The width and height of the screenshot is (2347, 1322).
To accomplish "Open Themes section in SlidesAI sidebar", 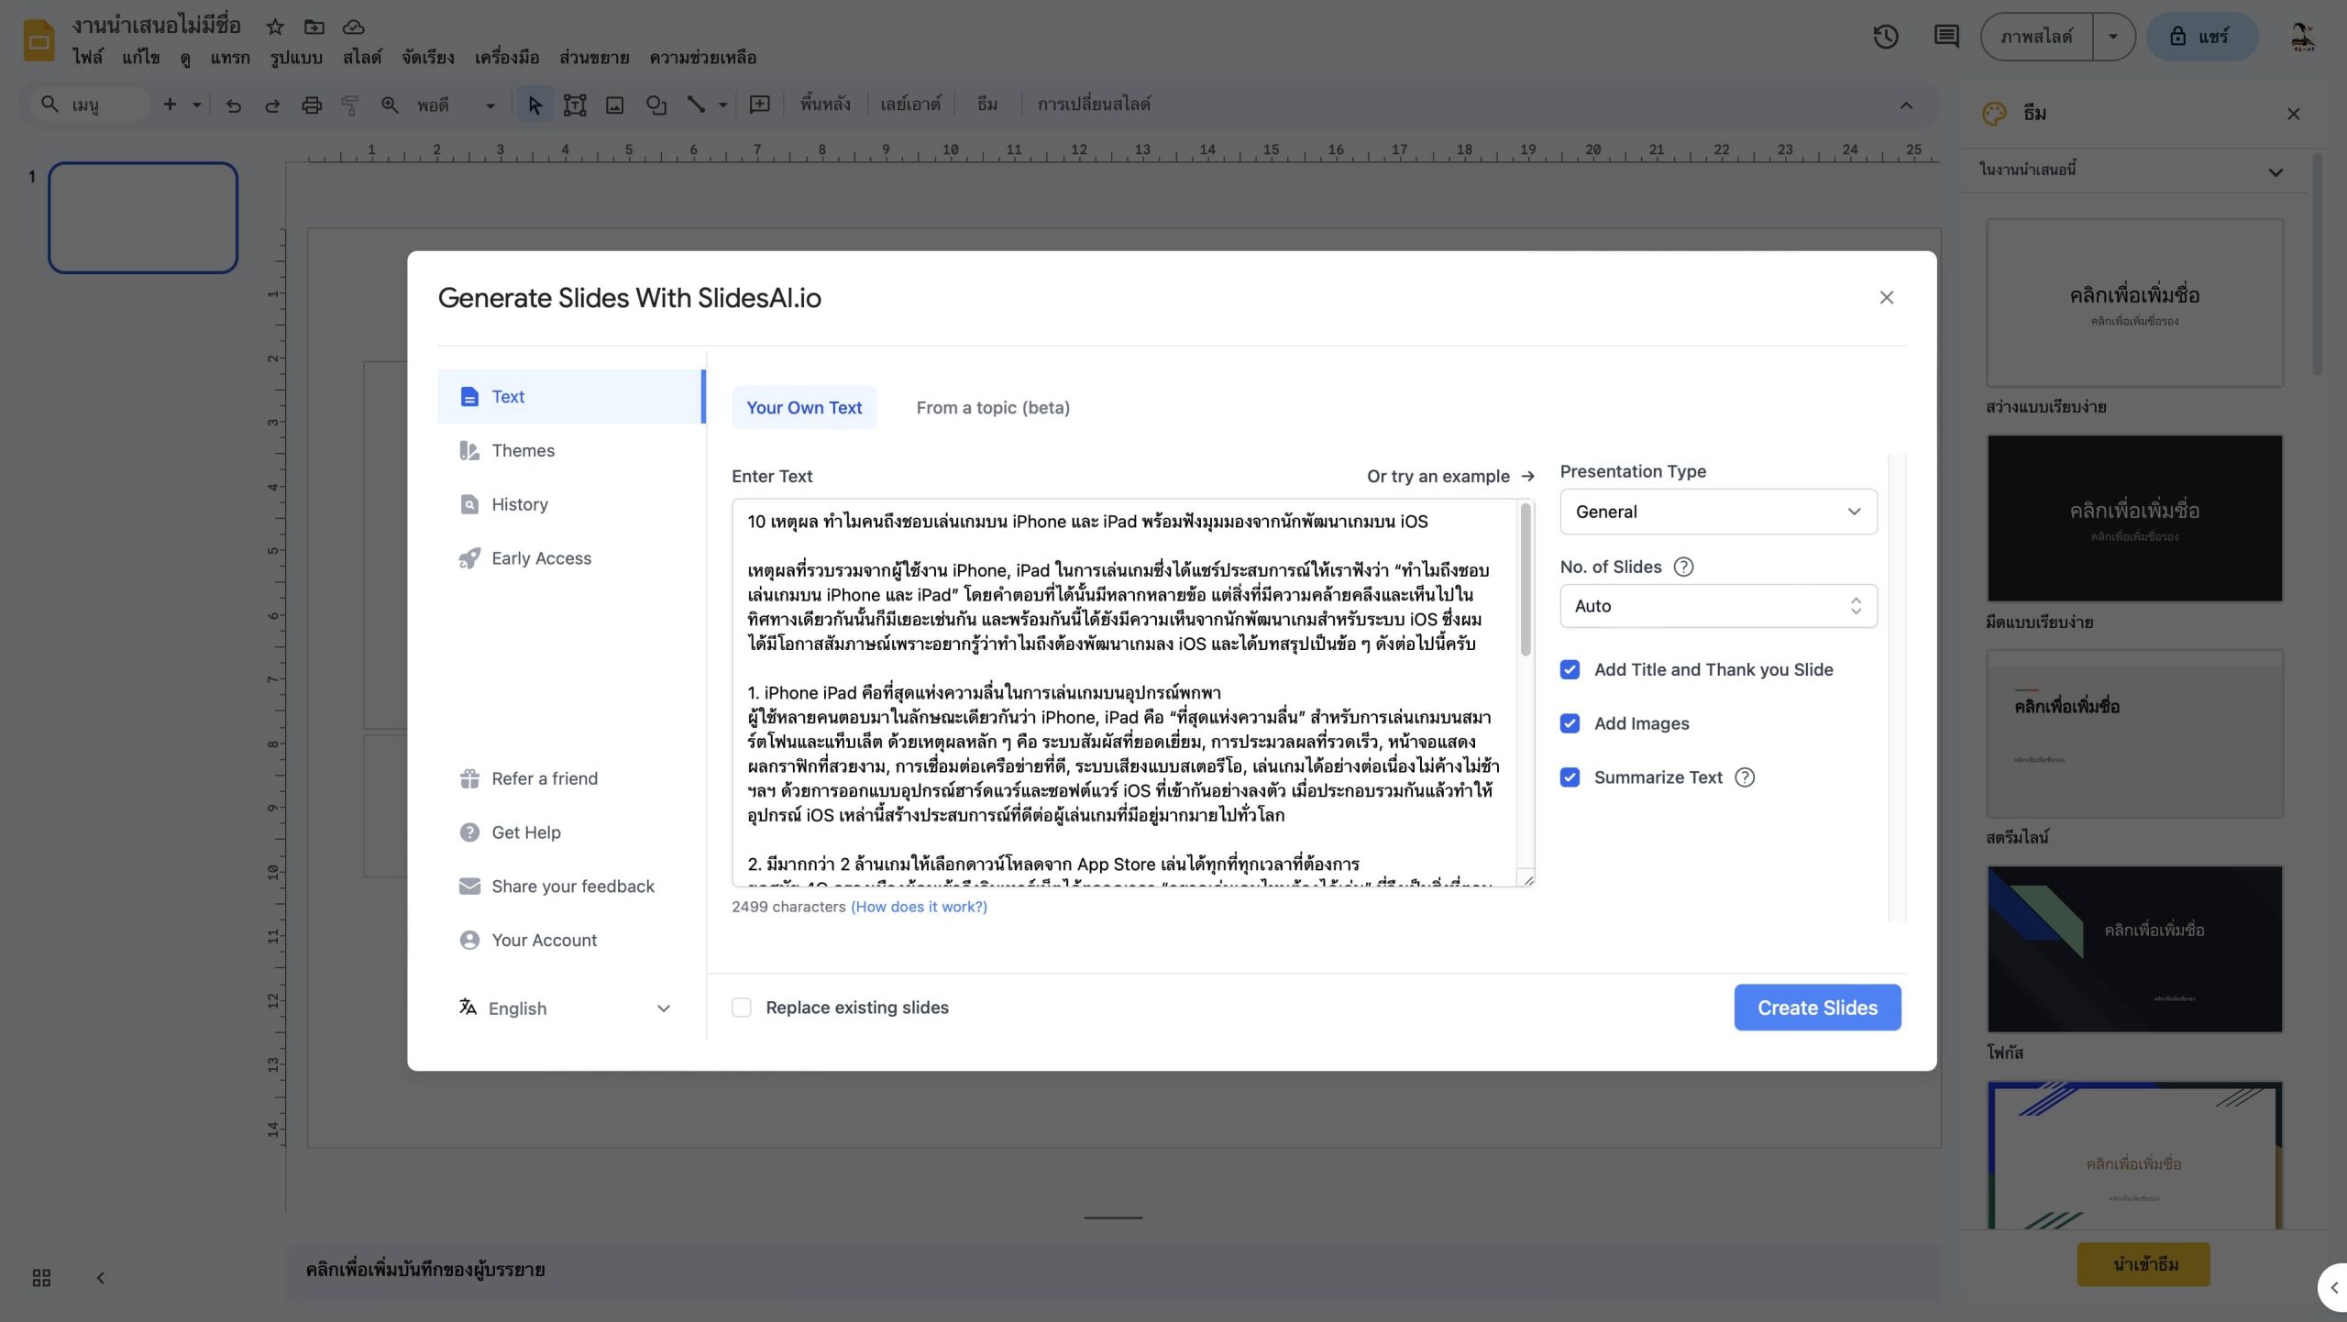I will point(523,450).
